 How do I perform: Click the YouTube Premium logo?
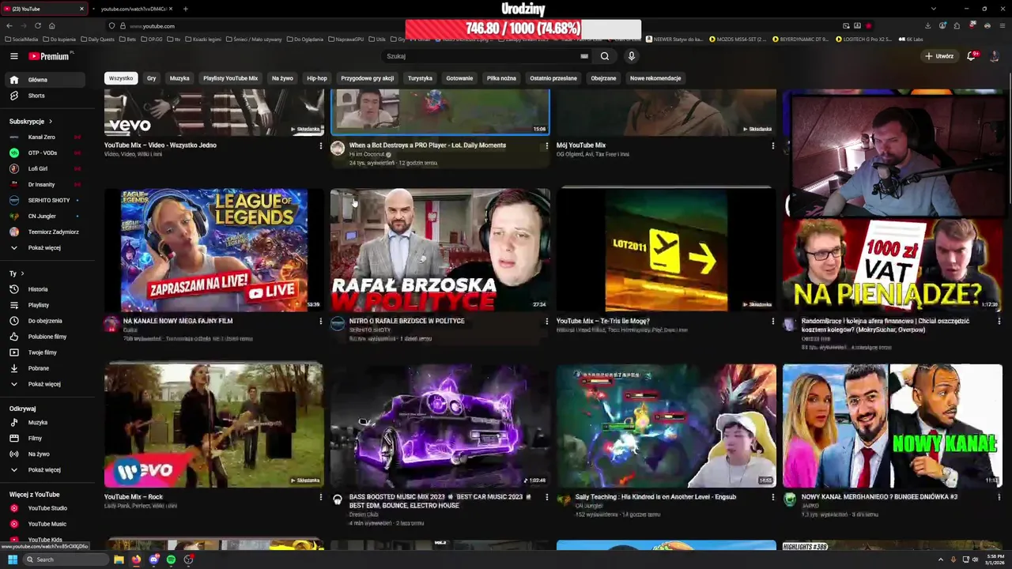coord(50,56)
